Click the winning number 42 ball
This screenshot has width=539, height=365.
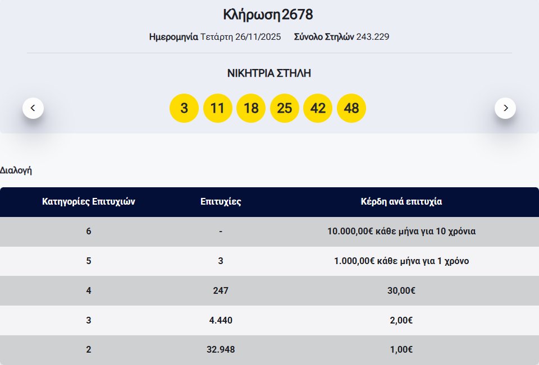[318, 108]
